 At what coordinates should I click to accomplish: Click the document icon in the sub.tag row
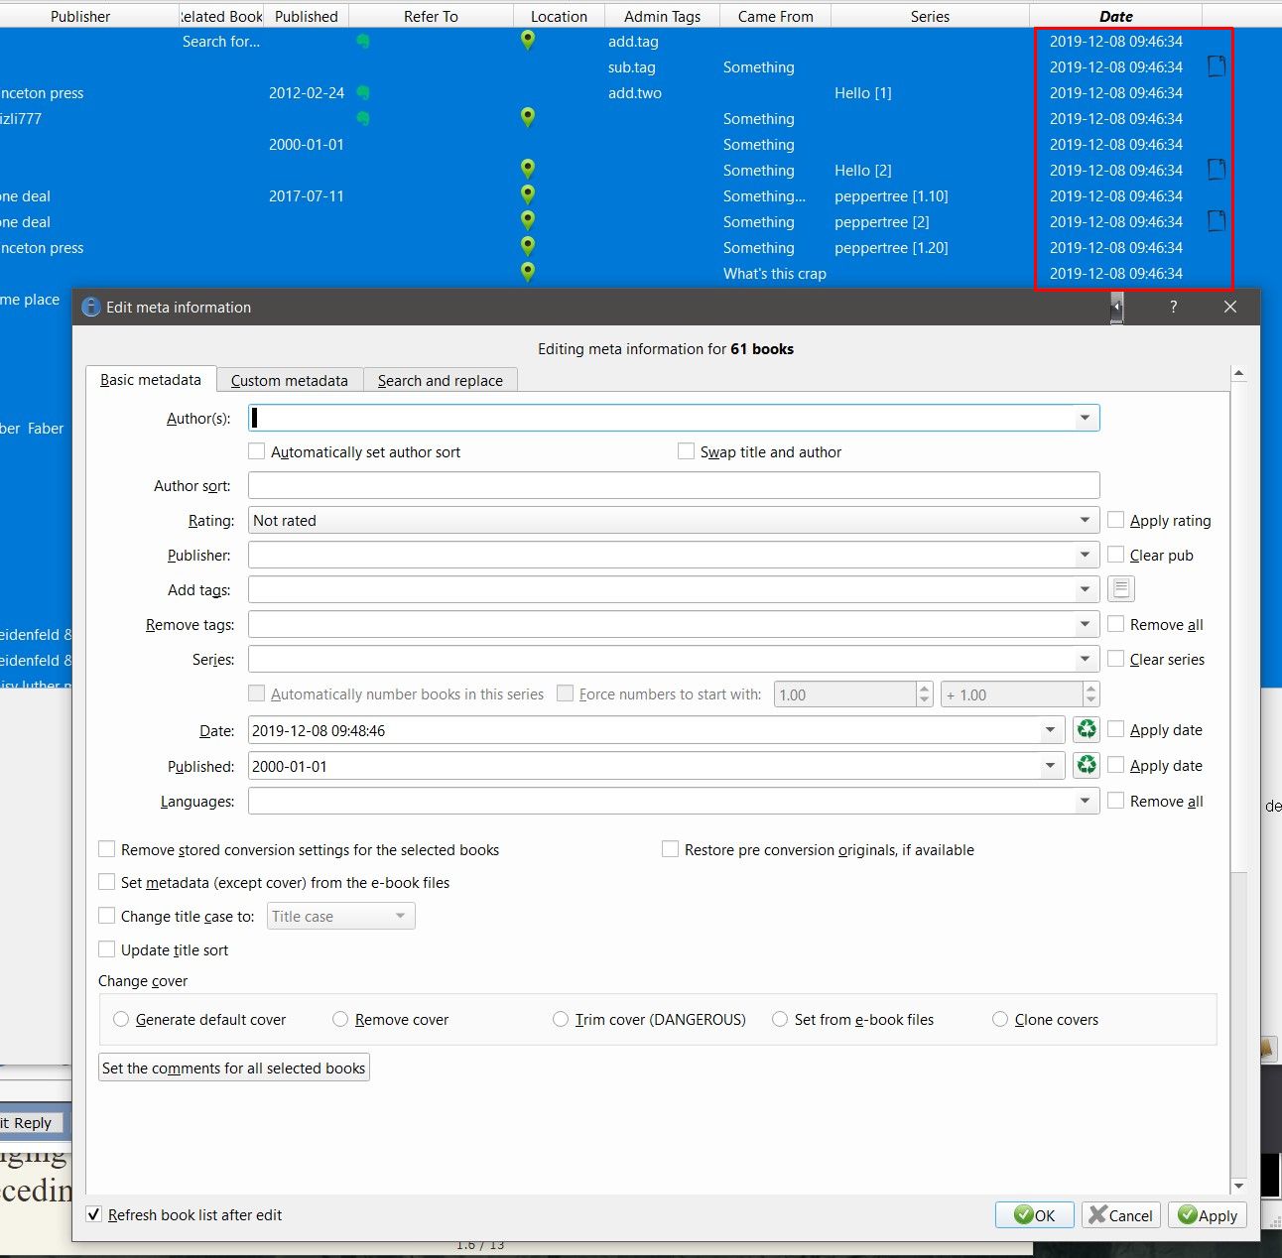coord(1217,66)
